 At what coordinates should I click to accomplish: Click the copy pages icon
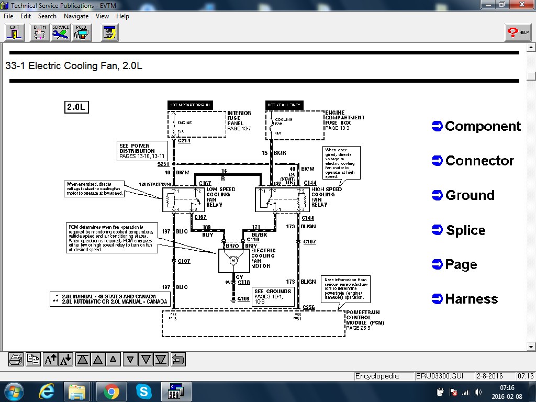coord(33,359)
